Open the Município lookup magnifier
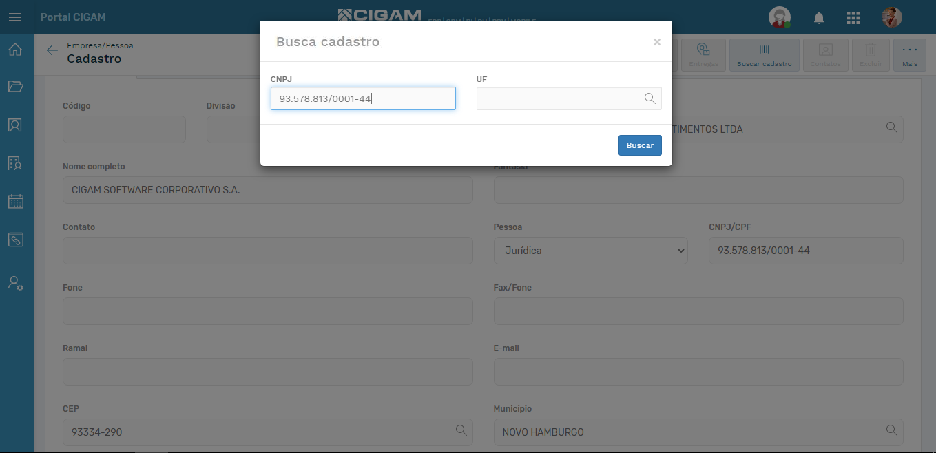Screen dimensions: 936x453 tap(891, 430)
